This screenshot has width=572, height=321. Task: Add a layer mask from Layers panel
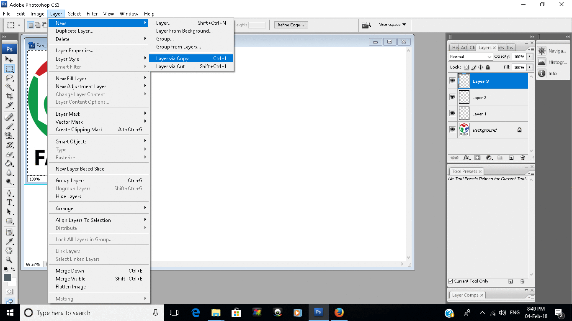coord(477,158)
